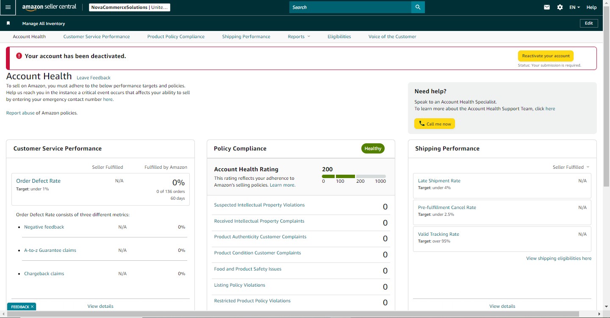Click the Call me now button
610x318 pixels.
(435, 124)
